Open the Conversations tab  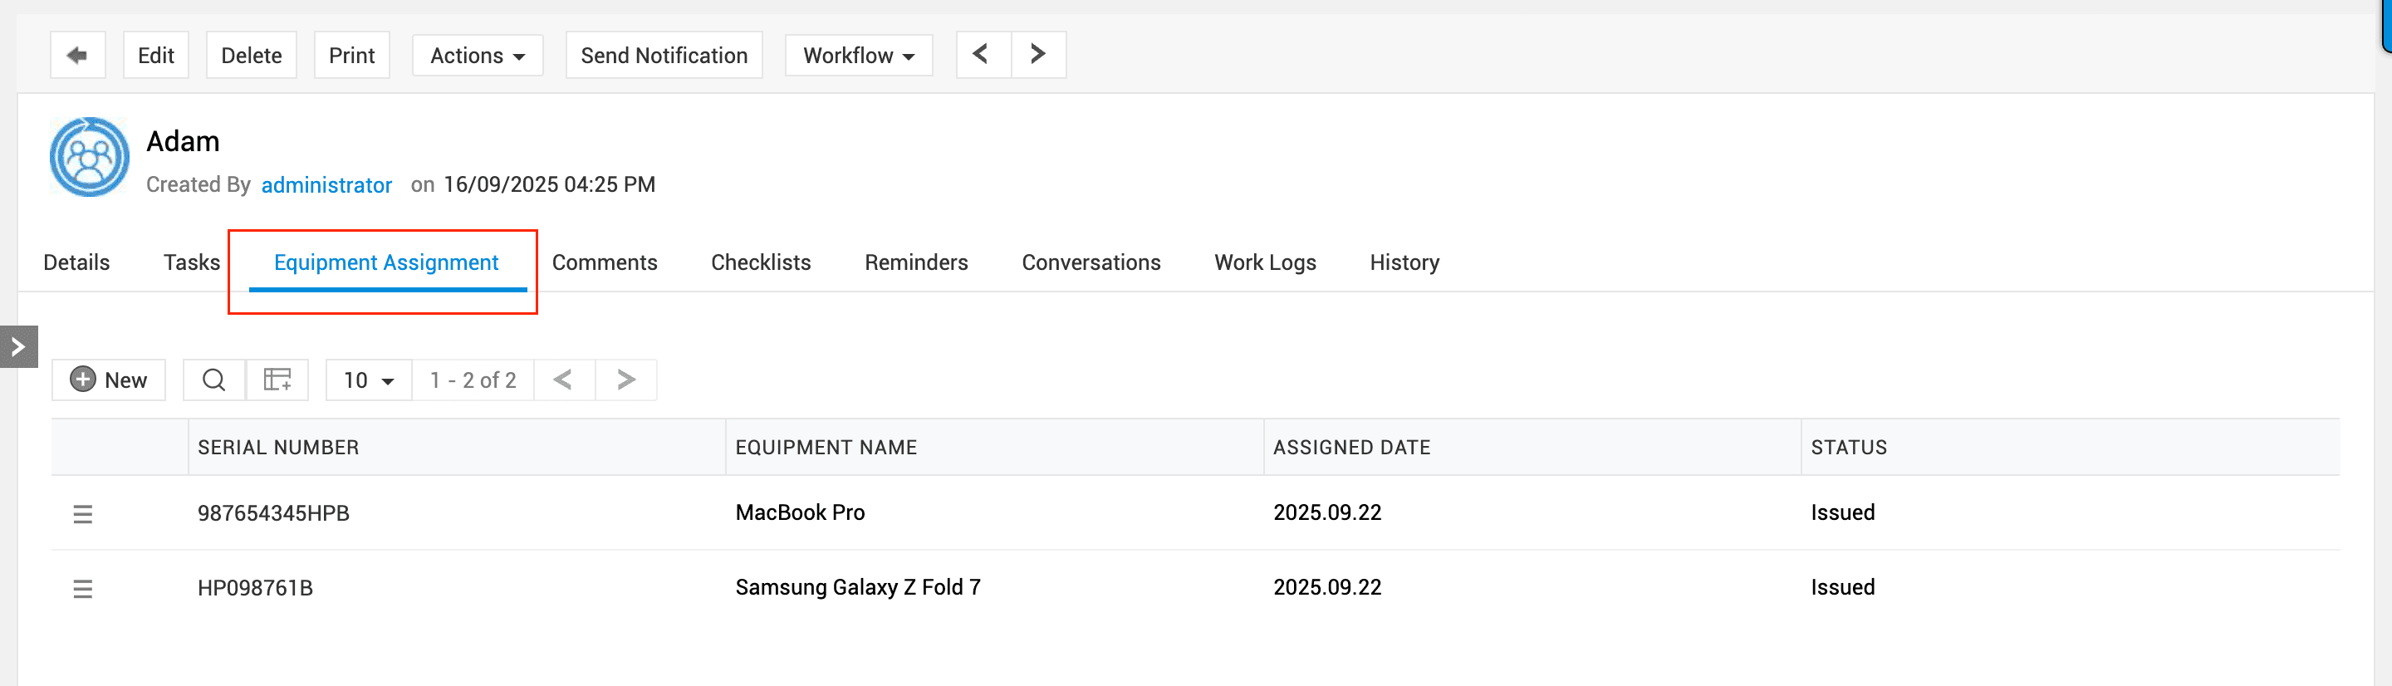(x=1091, y=262)
